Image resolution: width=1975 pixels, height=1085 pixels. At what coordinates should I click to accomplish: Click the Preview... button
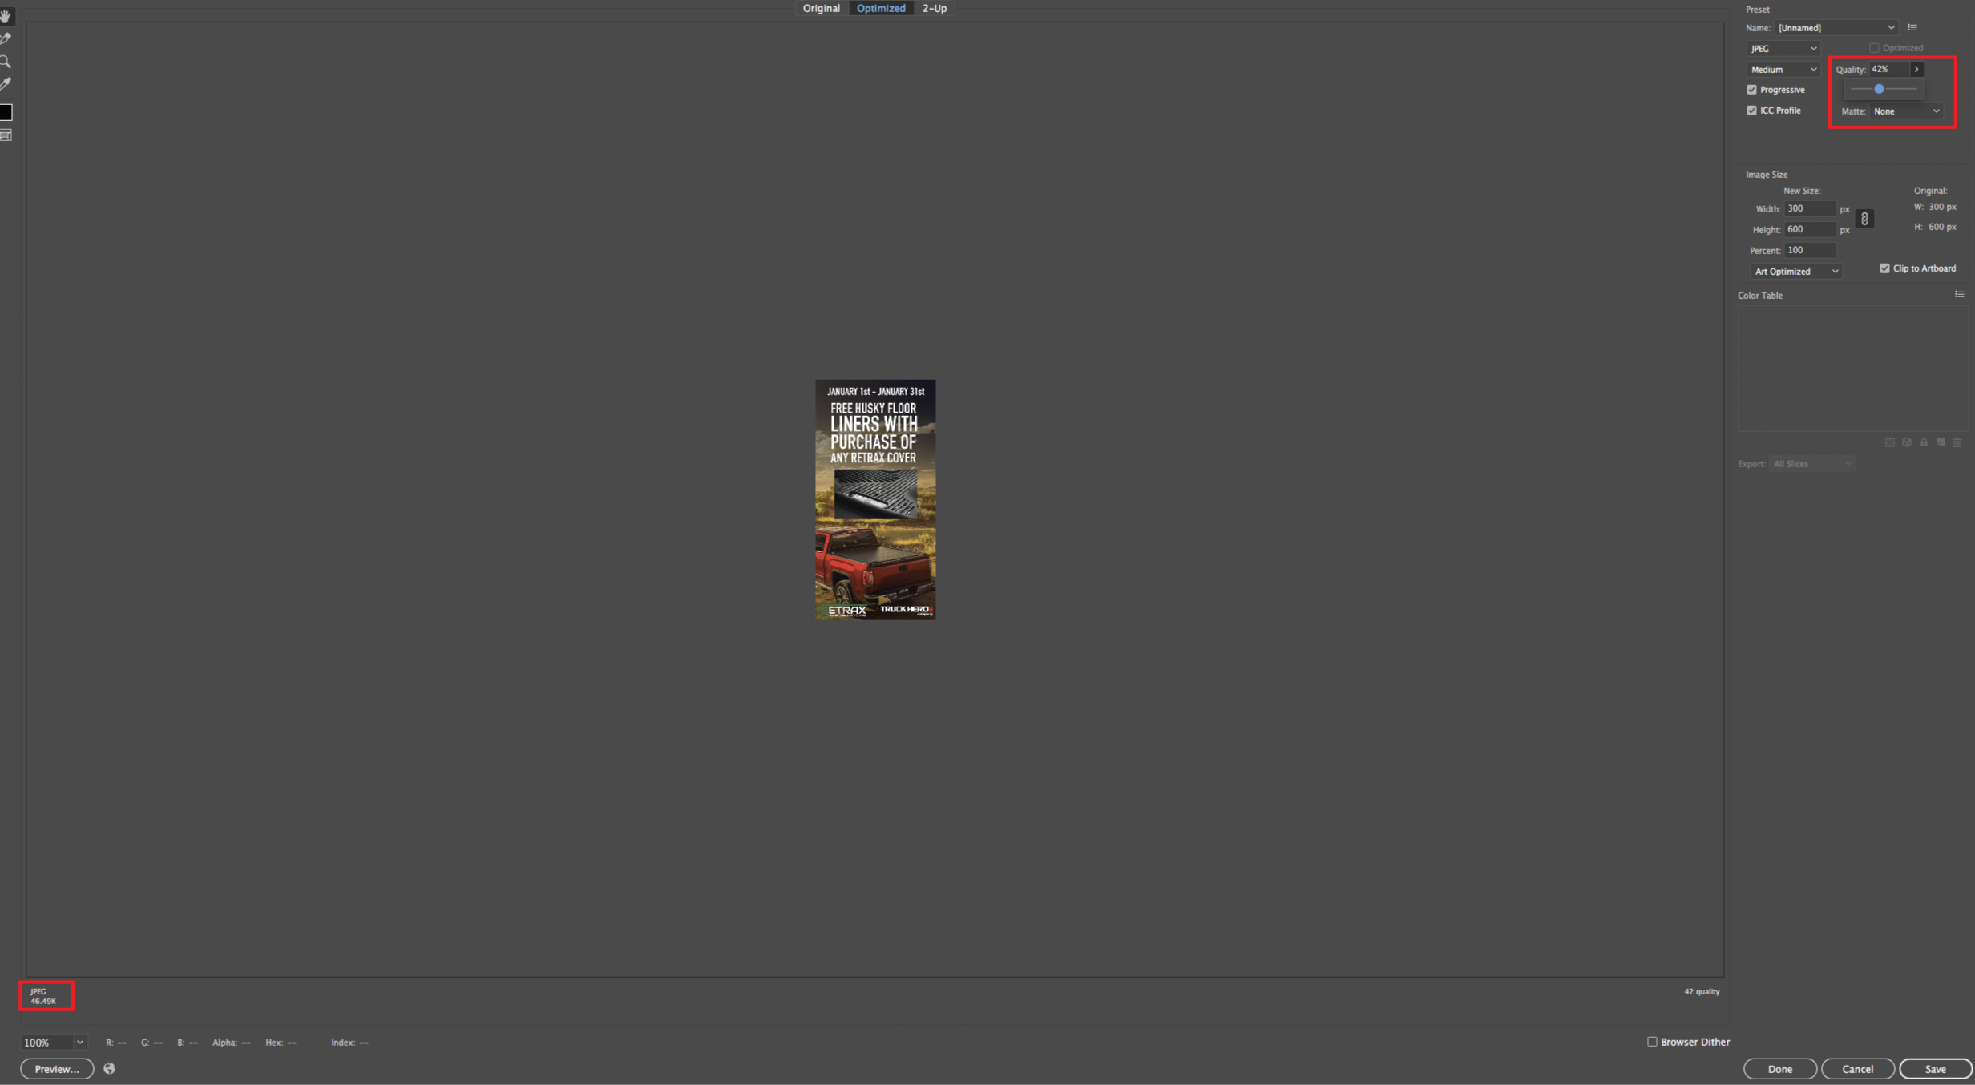(x=57, y=1069)
